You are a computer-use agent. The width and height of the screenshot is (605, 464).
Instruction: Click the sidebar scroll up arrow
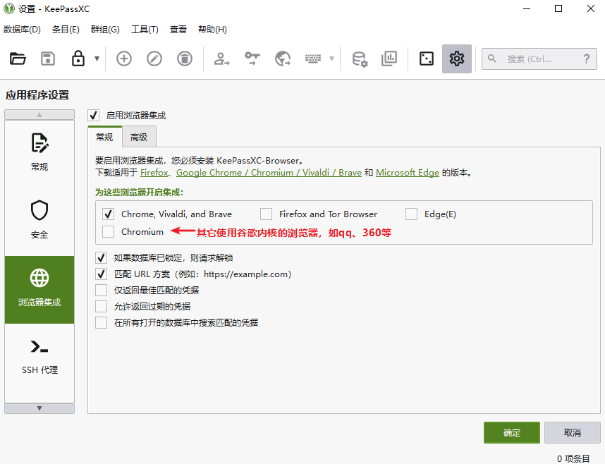[39, 115]
